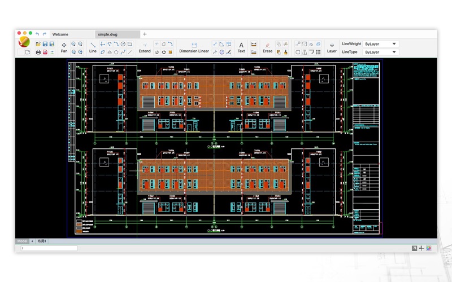Toggle the crosshair status bar icon
452x282 pixels.
(421, 248)
